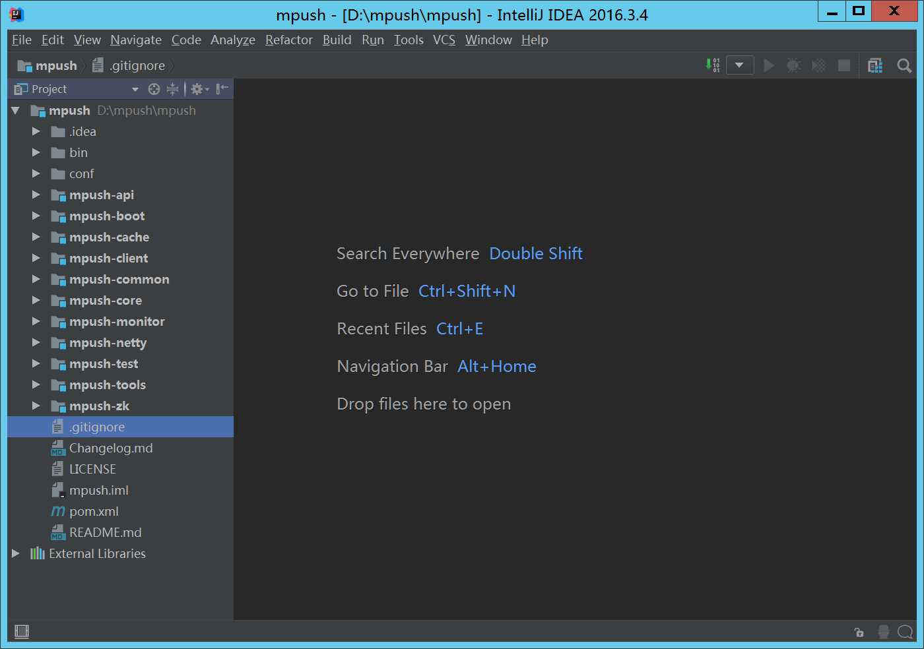Click the Make Project build icon
Image resolution: width=924 pixels, height=649 pixels.
(x=713, y=65)
